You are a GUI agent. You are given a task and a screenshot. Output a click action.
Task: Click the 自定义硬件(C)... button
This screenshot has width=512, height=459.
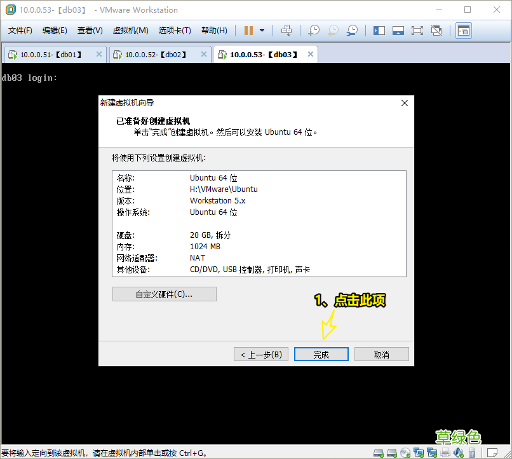pyautogui.click(x=165, y=294)
